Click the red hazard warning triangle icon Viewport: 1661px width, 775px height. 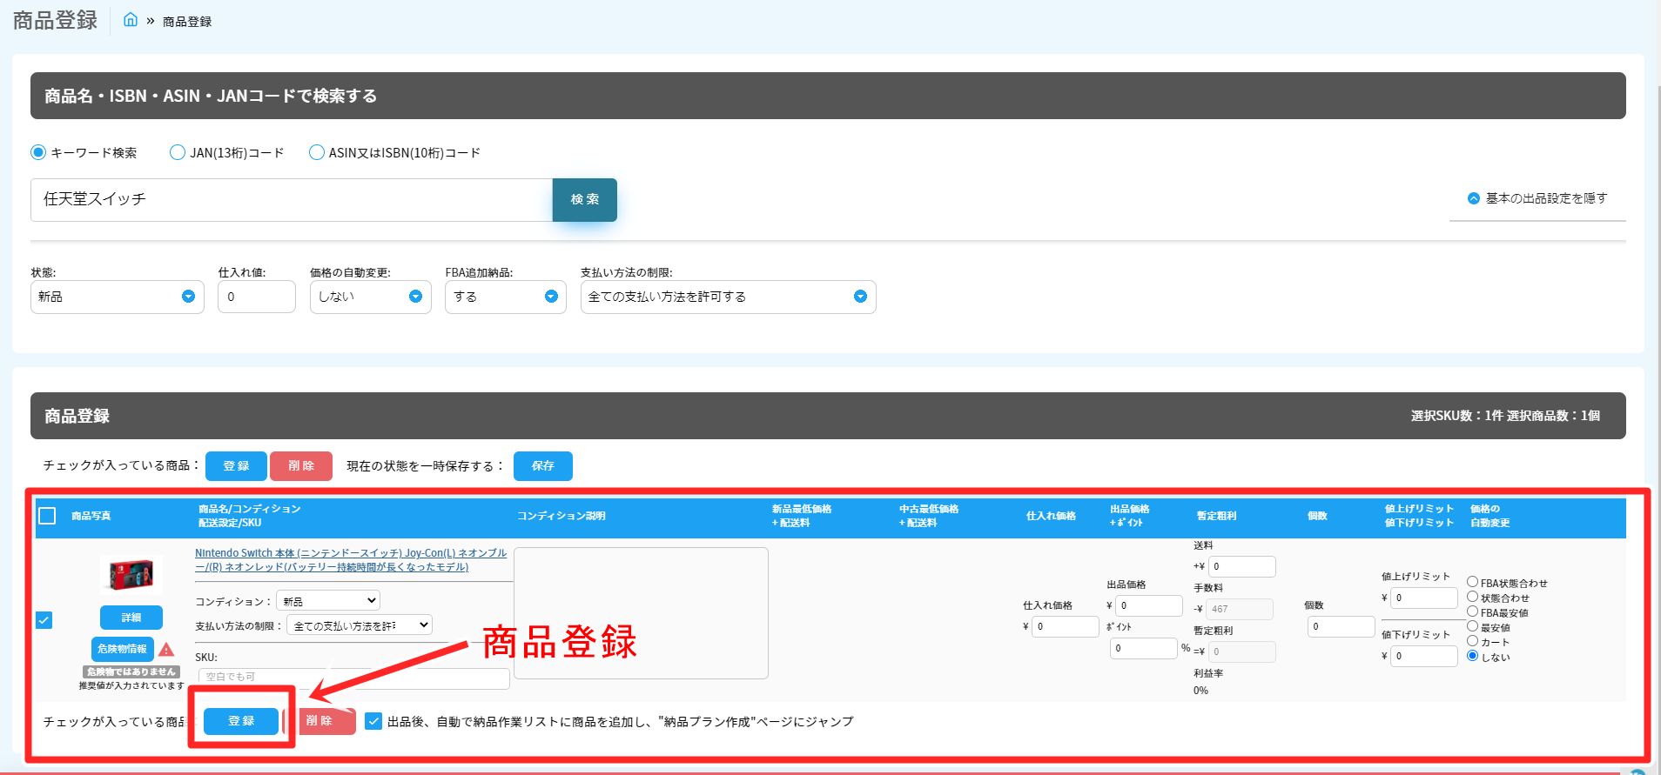click(167, 650)
